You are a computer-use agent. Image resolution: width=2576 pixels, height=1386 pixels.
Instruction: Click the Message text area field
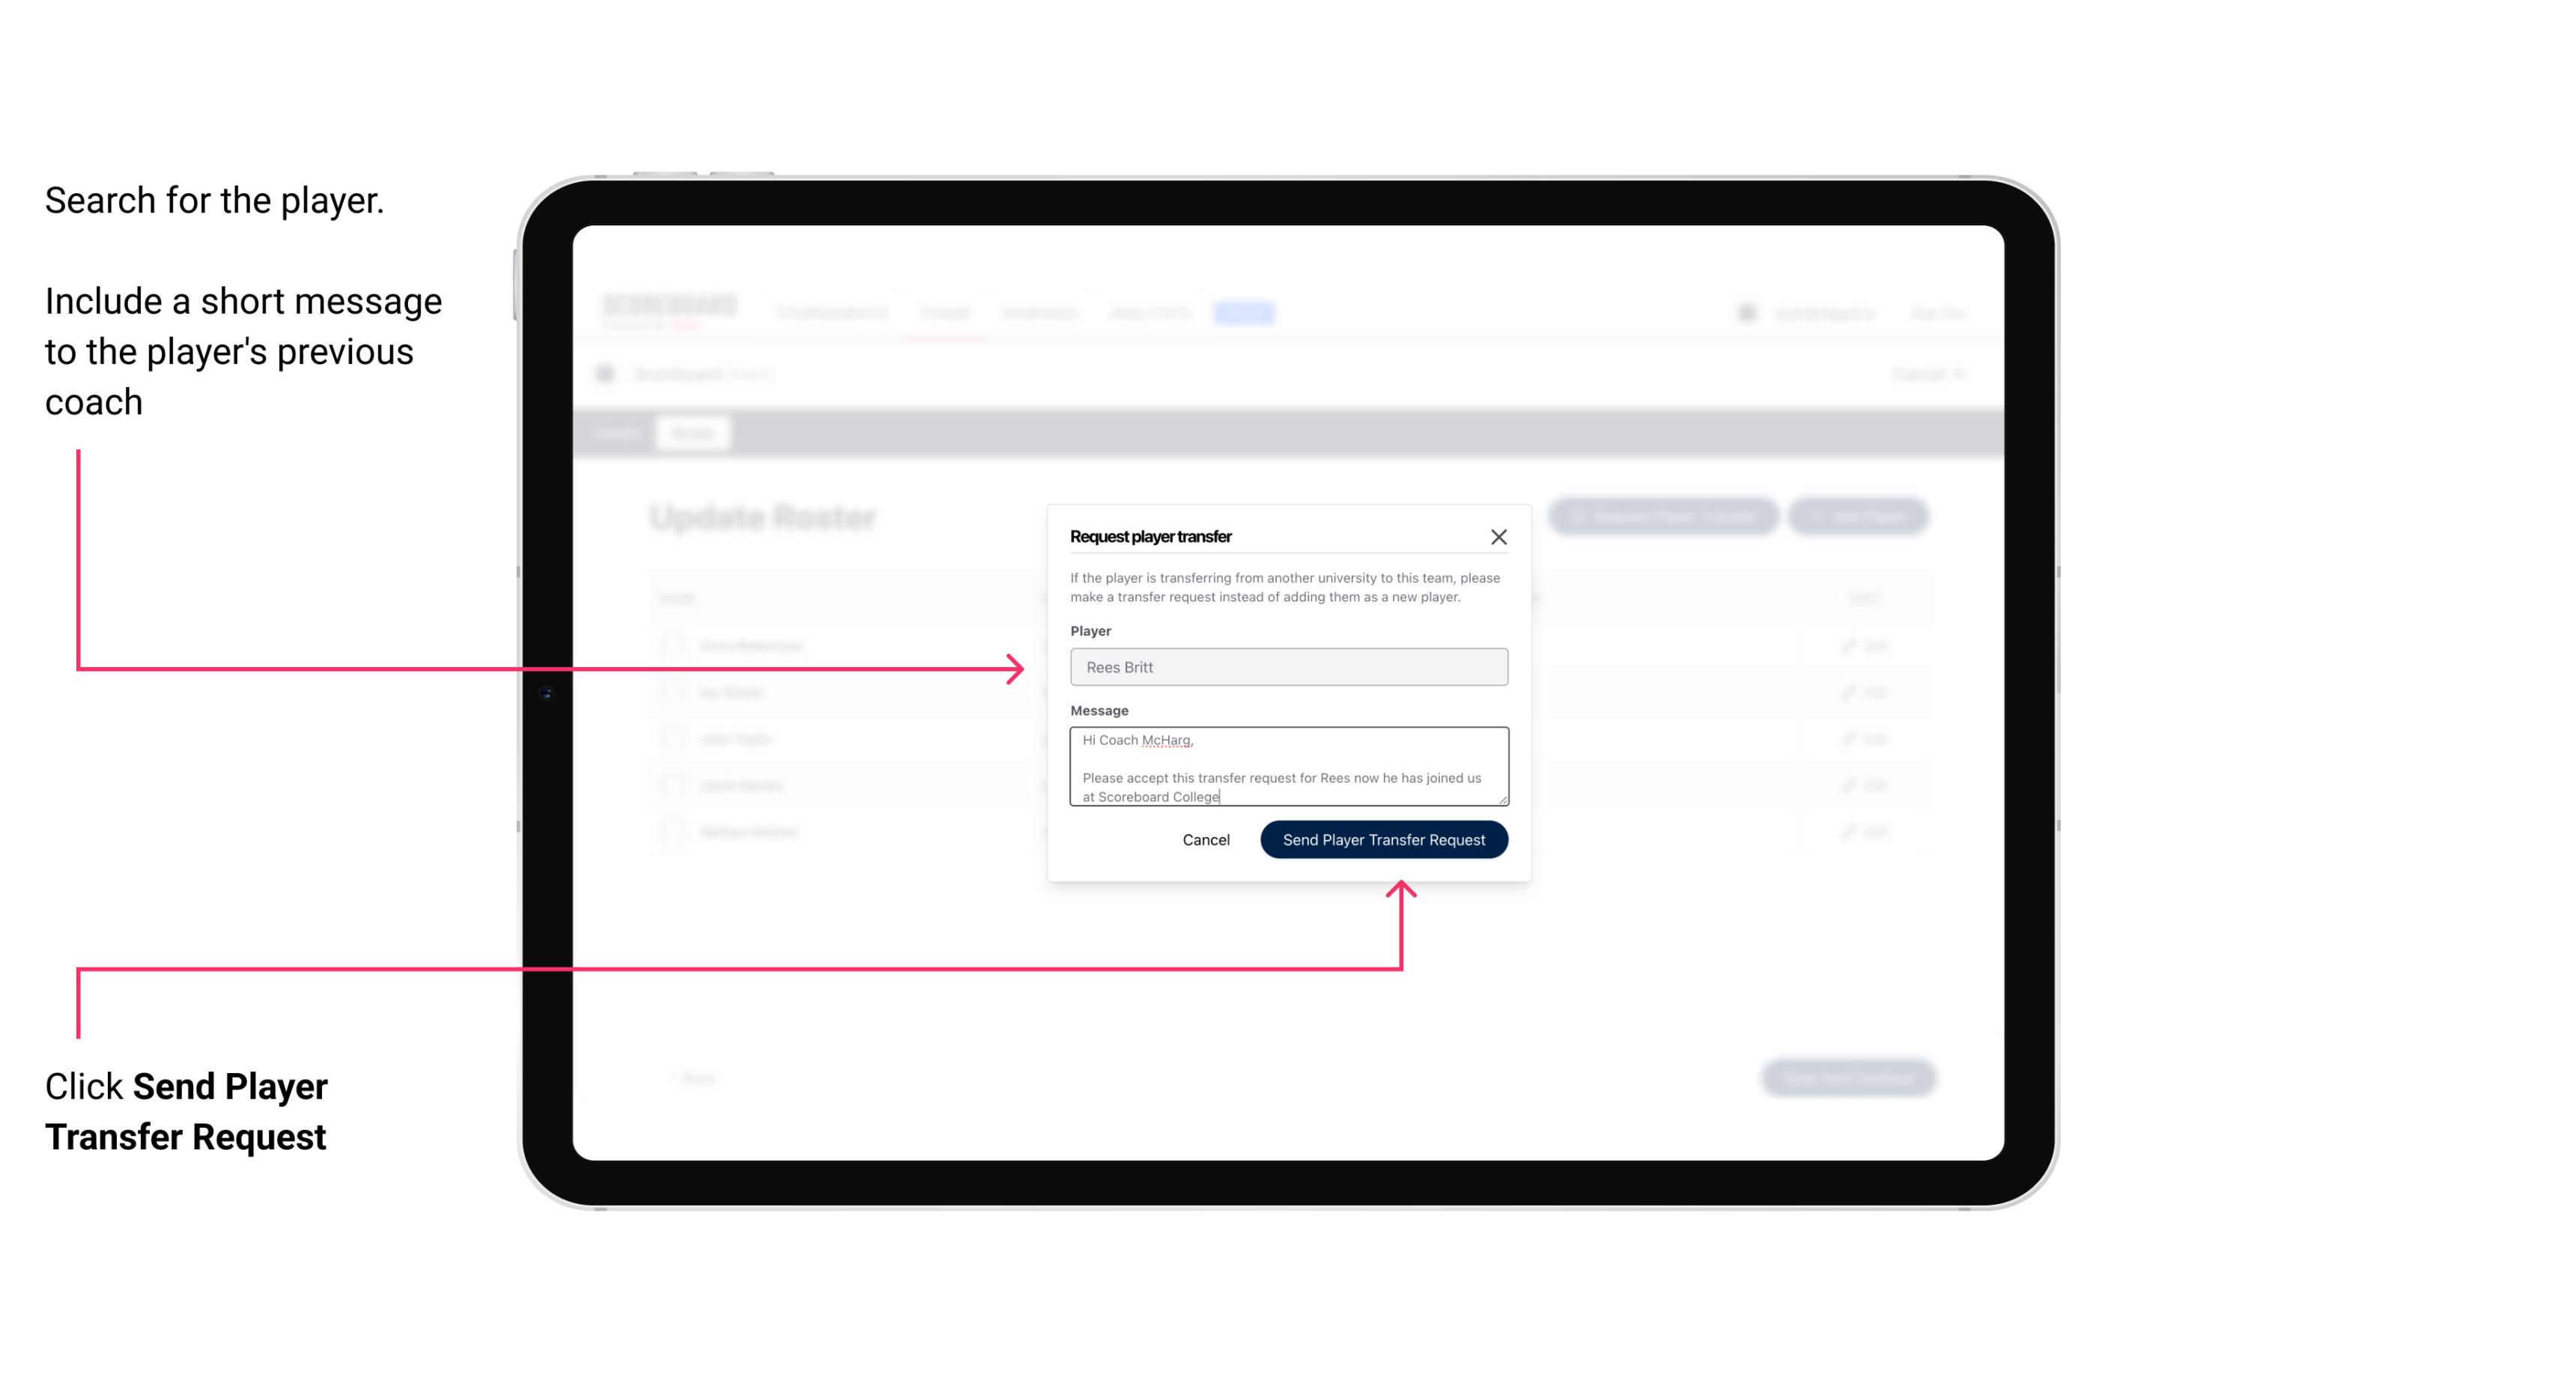click(x=1287, y=767)
